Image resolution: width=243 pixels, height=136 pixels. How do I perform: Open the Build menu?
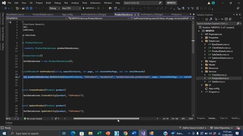pos(48,3)
